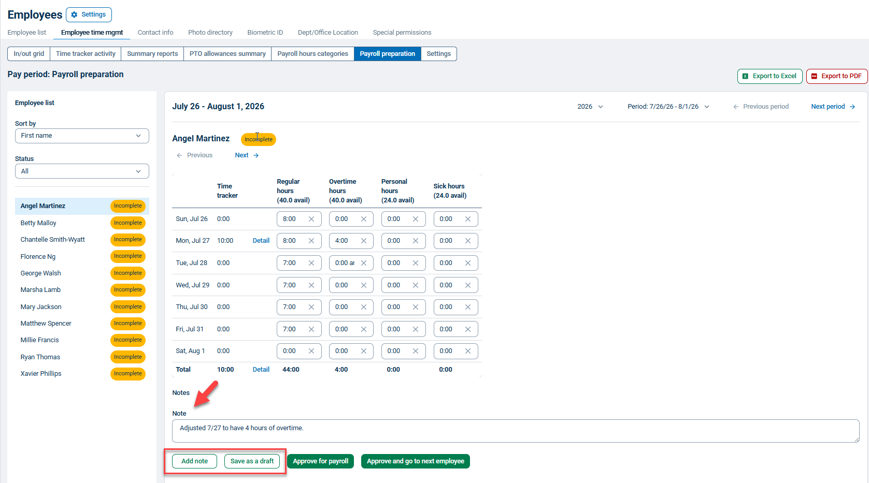Select Ryan Thomas in employee list
Image resolution: width=869 pixels, height=483 pixels.
[x=82, y=357]
